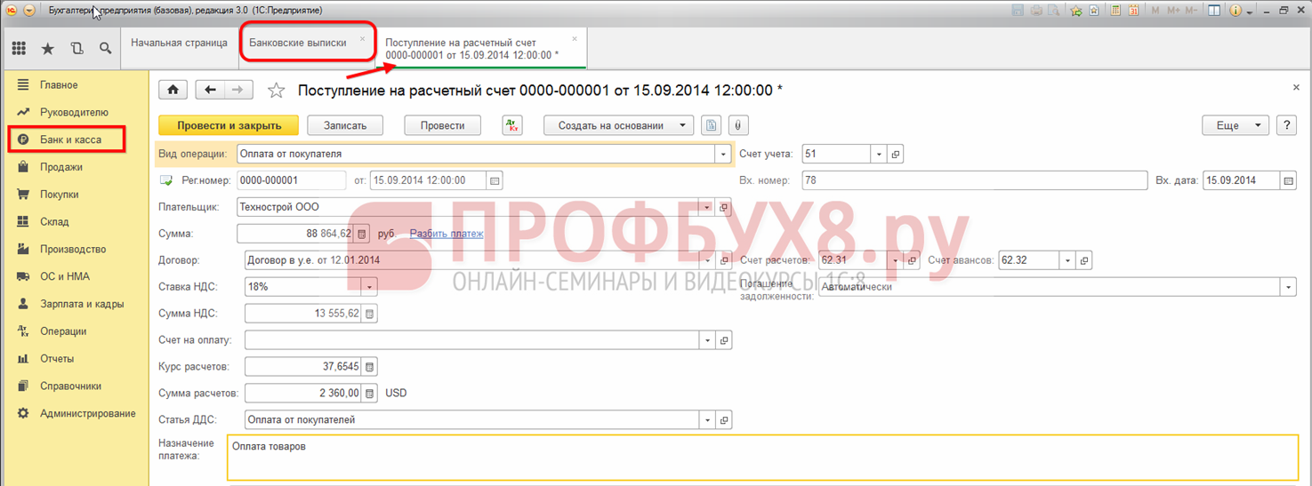The height and width of the screenshot is (486, 1312).
Task: Click Записать button
Action: 345,125
